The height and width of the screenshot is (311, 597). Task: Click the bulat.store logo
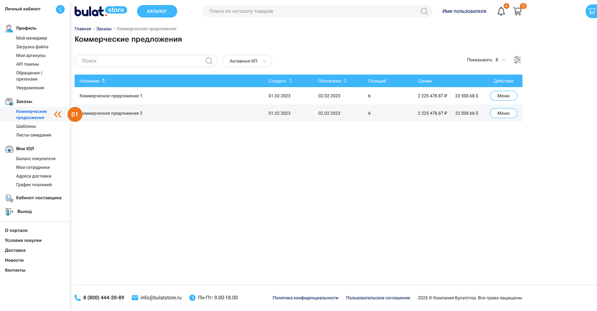100,11
